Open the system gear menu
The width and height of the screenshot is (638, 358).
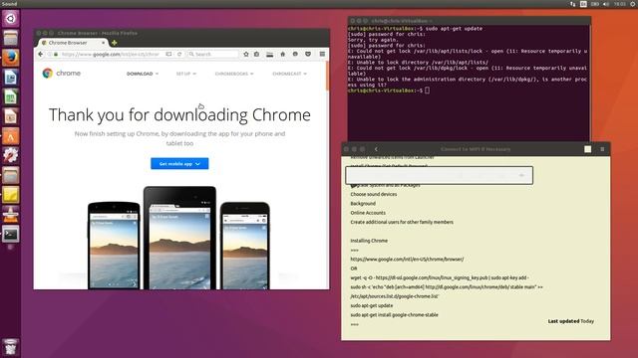tap(633, 4)
